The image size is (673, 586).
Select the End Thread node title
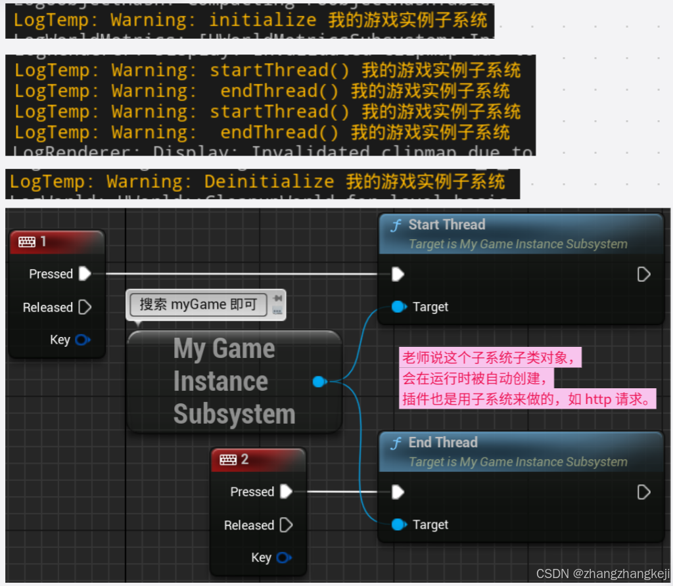(443, 442)
